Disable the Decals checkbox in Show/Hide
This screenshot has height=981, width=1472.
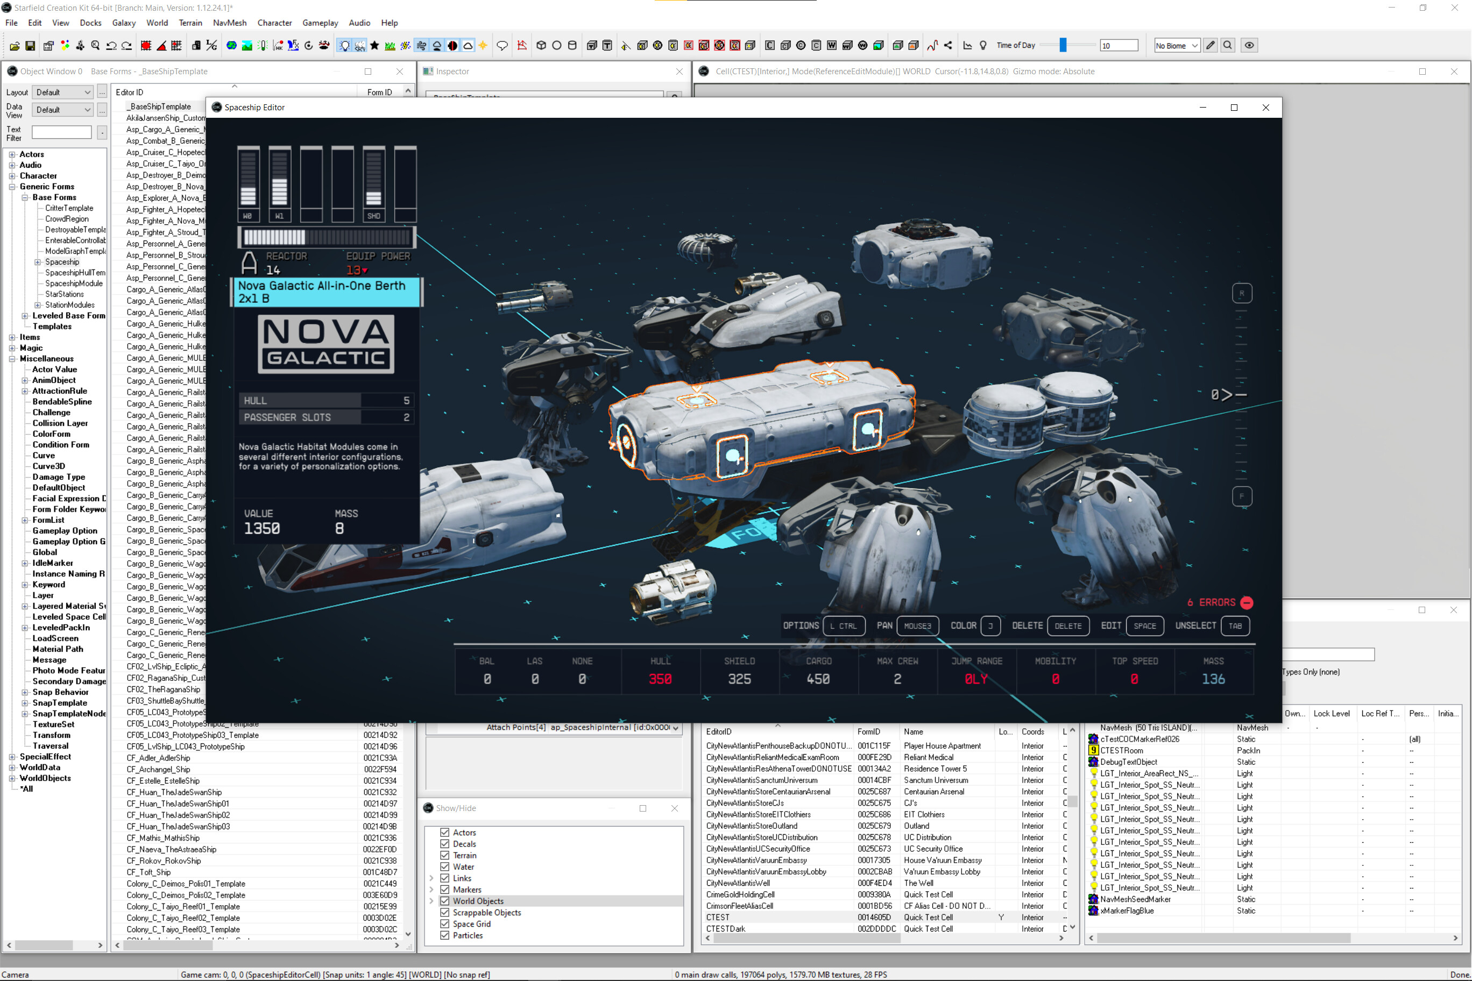click(x=444, y=844)
